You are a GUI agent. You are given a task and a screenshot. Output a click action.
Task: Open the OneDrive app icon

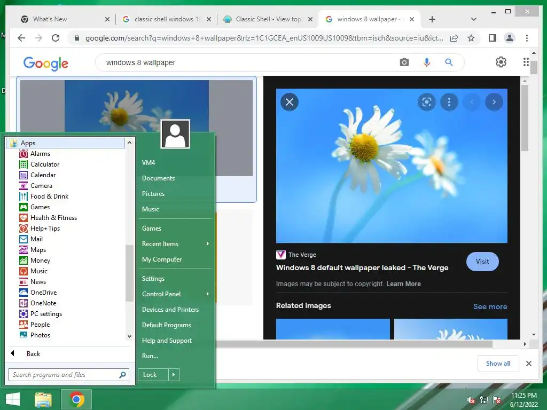24,293
